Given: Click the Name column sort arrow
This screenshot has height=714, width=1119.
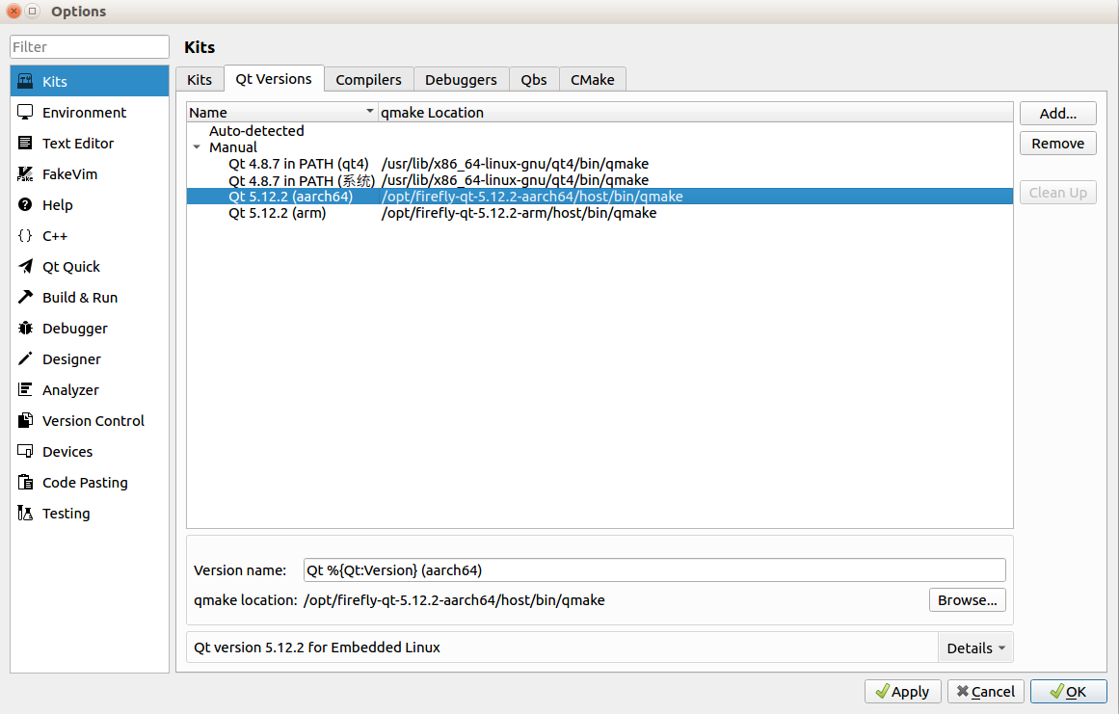Looking at the screenshot, I should pyautogui.click(x=369, y=113).
